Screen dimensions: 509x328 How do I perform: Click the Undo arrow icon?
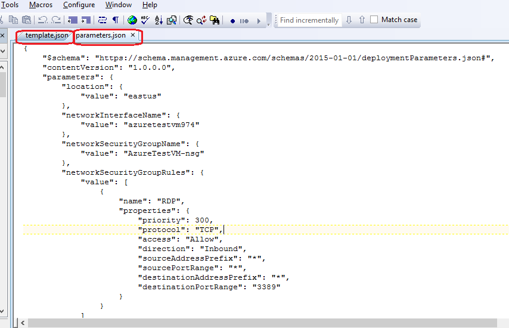[x=42, y=20]
